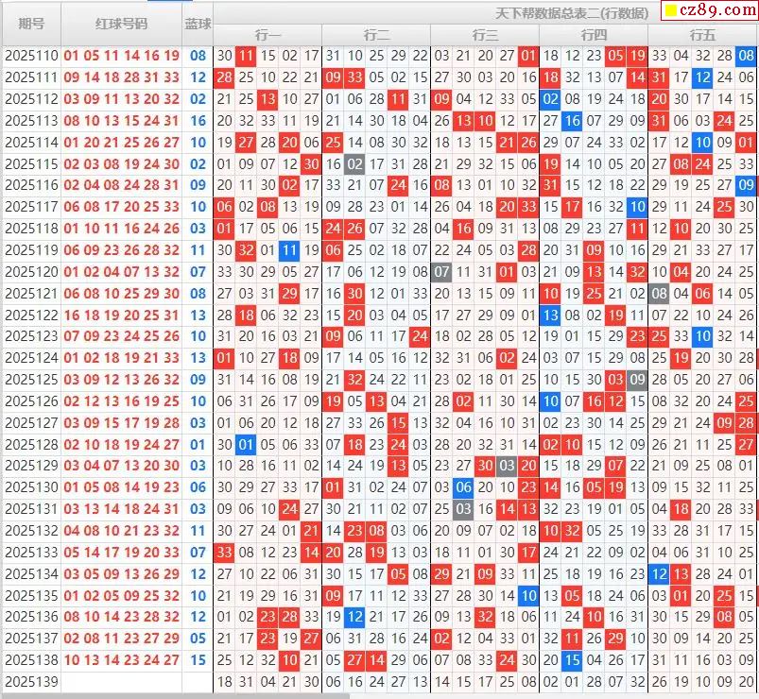
Task: Select the 行三 column group header
Action: (485, 35)
